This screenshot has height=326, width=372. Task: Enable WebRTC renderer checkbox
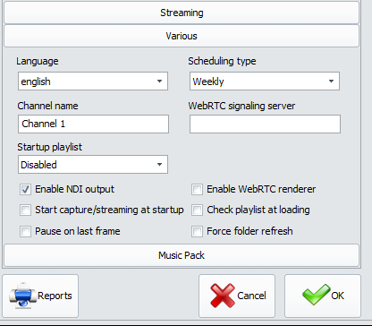point(197,189)
